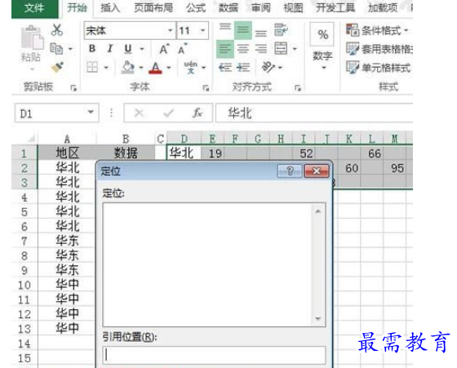Viewport: 457px width, 368px height.
Task: Switch to the 开发工具 tab
Action: tap(335, 8)
